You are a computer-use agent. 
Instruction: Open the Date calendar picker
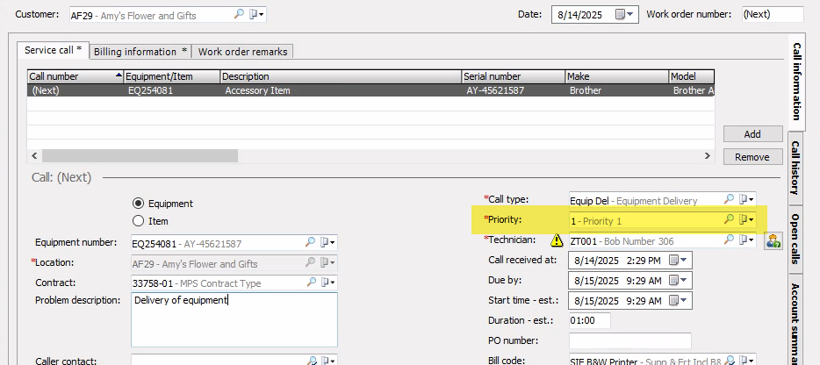(624, 15)
